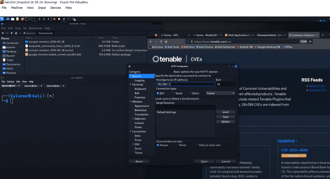
Task: Open Bookmarks menu in Thunar
Action: pos(35,28)
